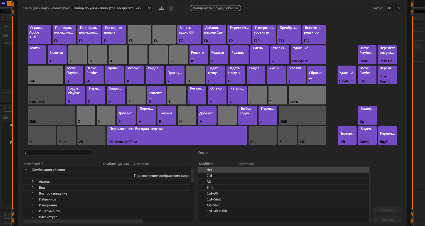Image resolution: width=425 pixels, height=226 pixels.
Task: Click inside the command search field
Action: [x=59, y=153]
